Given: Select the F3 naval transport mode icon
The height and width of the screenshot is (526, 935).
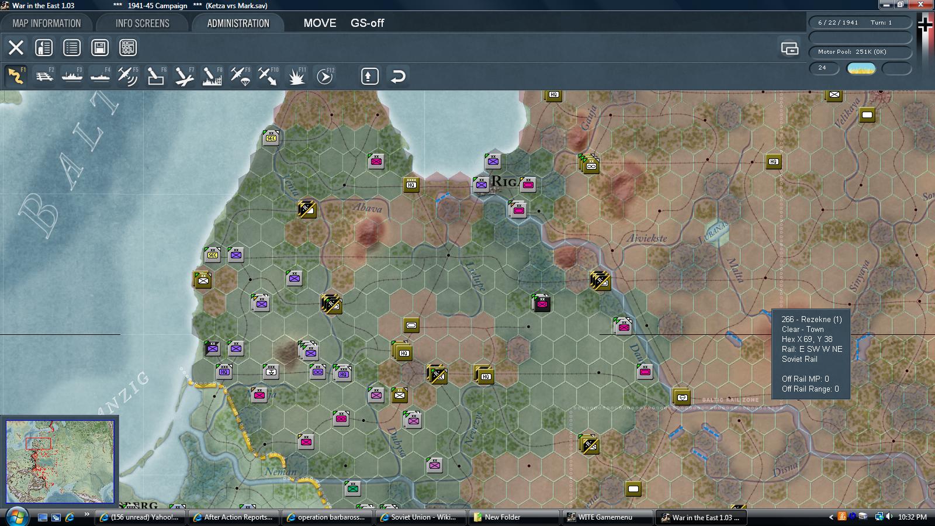Looking at the screenshot, I should (72, 76).
